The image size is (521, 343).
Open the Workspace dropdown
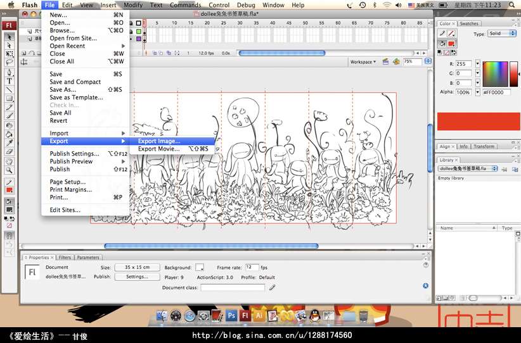pos(363,62)
